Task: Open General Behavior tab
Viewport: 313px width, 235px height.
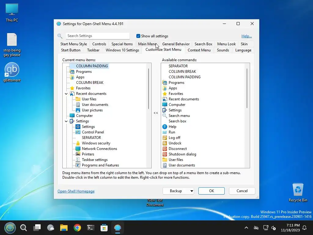Action: click(x=176, y=44)
